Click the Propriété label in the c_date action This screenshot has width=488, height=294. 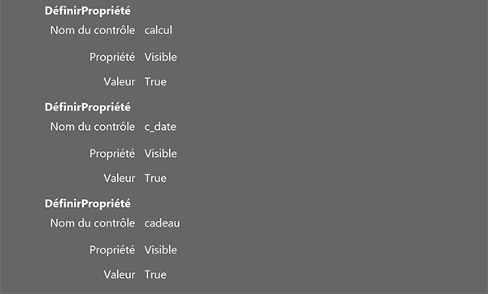tap(112, 153)
